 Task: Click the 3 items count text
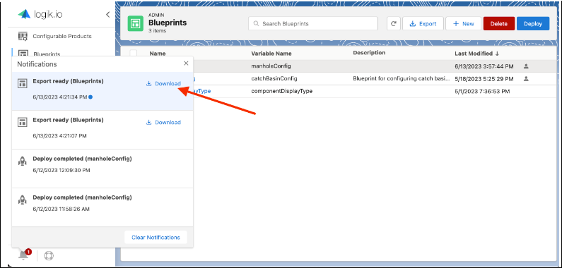coord(158,31)
